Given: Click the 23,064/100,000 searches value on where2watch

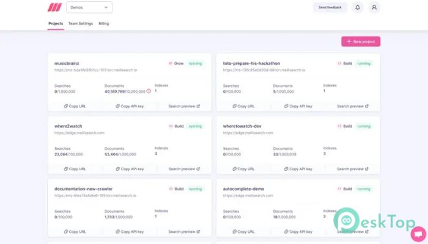Looking at the screenshot, I should click(x=68, y=154).
